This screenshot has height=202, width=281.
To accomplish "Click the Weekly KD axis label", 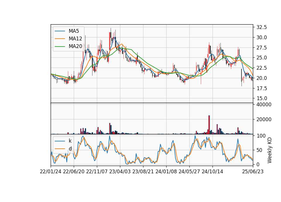I will coord(269,150).
